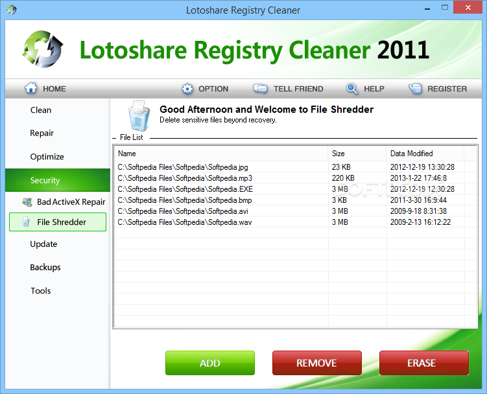Click the 220 KB size cell
The image size is (487, 394).
(x=343, y=178)
